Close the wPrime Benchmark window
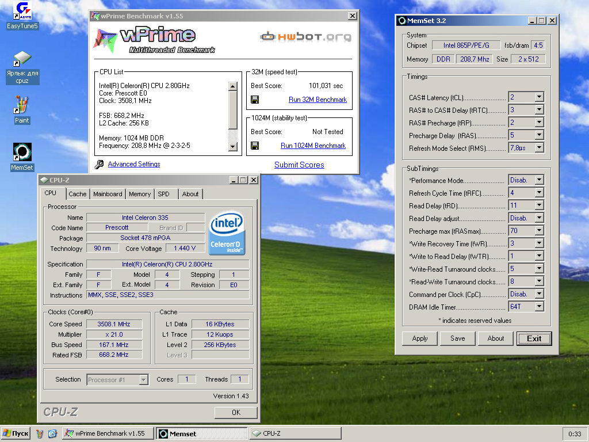 (x=352, y=16)
